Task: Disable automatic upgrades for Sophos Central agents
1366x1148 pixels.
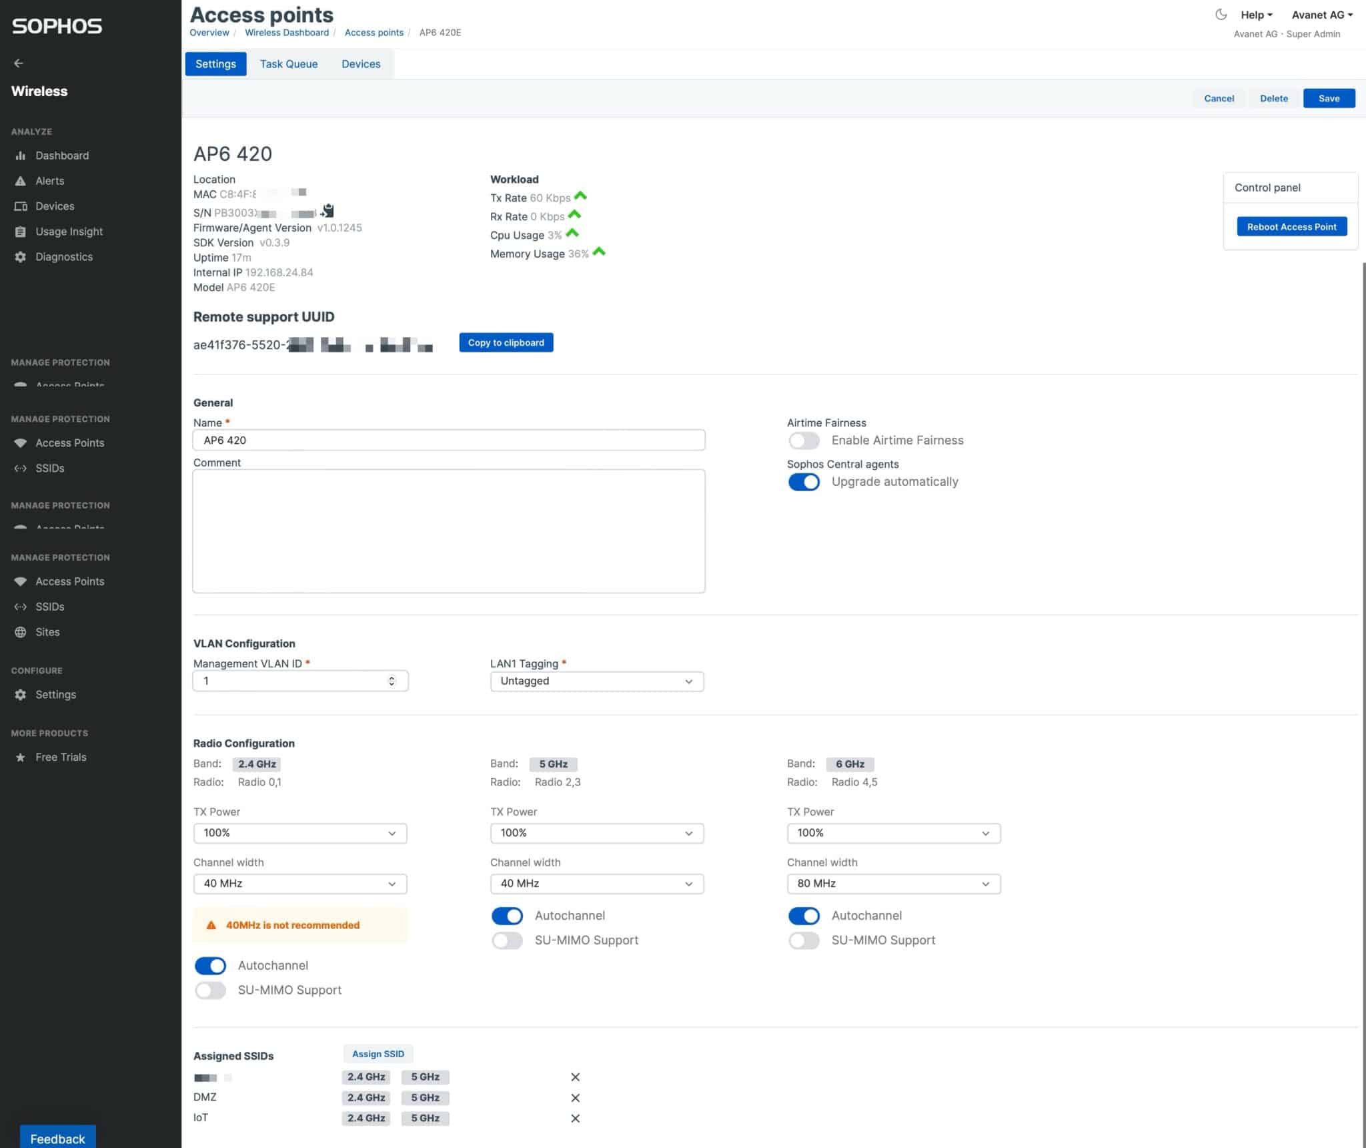Action: click(804, 481)
